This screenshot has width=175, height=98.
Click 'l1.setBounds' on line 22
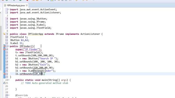pos(24,74)
